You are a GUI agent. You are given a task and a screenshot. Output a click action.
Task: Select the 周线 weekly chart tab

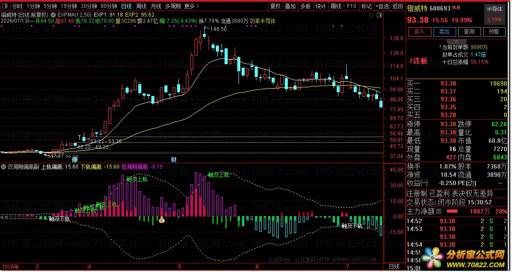click(141, 6)
